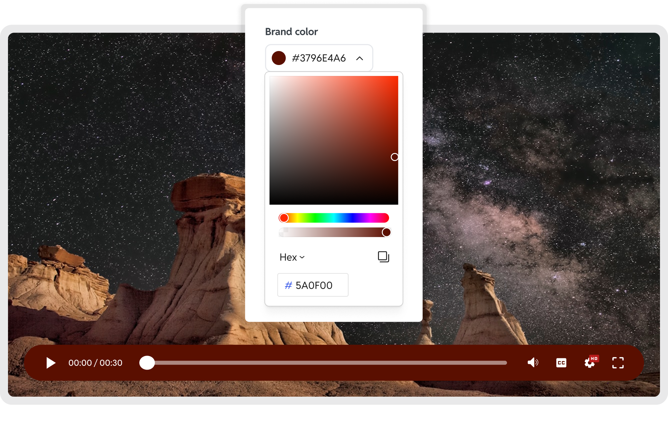Click the 00:00 / 00:30 timestamp
Screen dimensions: 668x427
pos(95,363)
